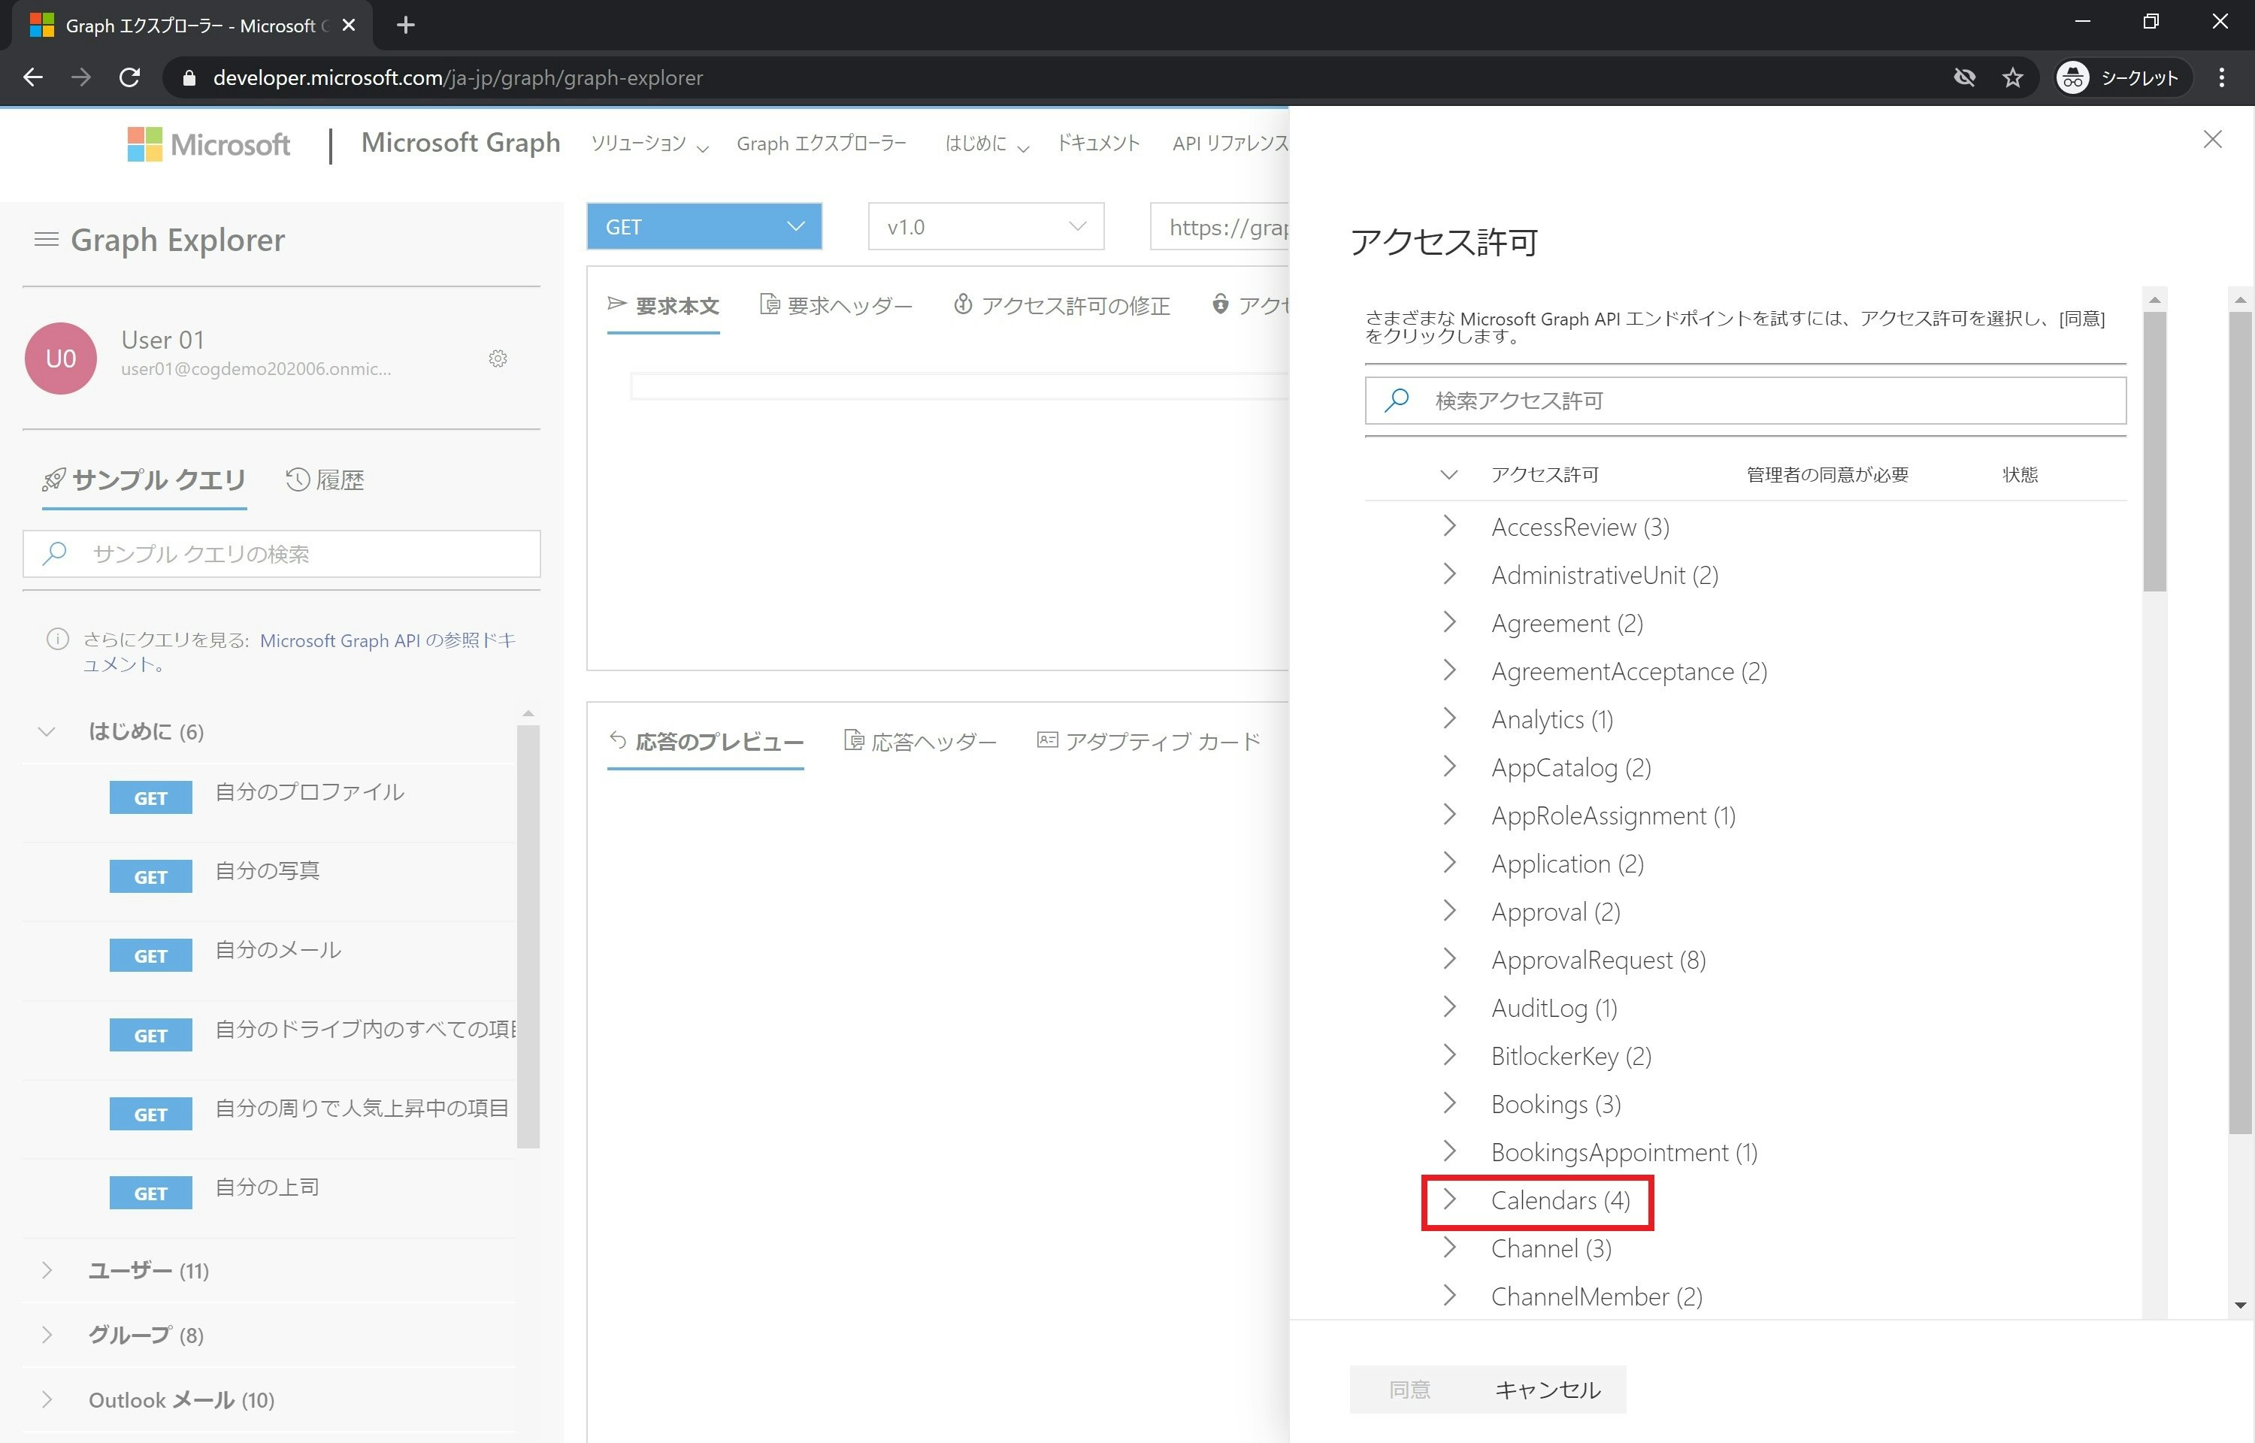Bookmark this page with the star icon
The image size is (2255, 1443).
[x=2012, y=77]
